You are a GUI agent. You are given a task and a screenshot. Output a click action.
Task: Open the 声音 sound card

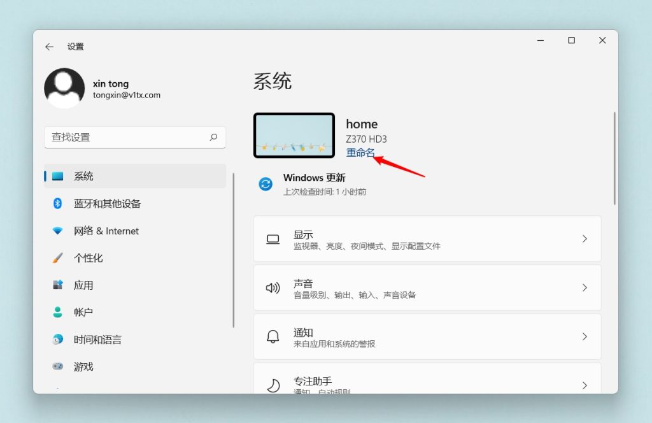(427, 287)
